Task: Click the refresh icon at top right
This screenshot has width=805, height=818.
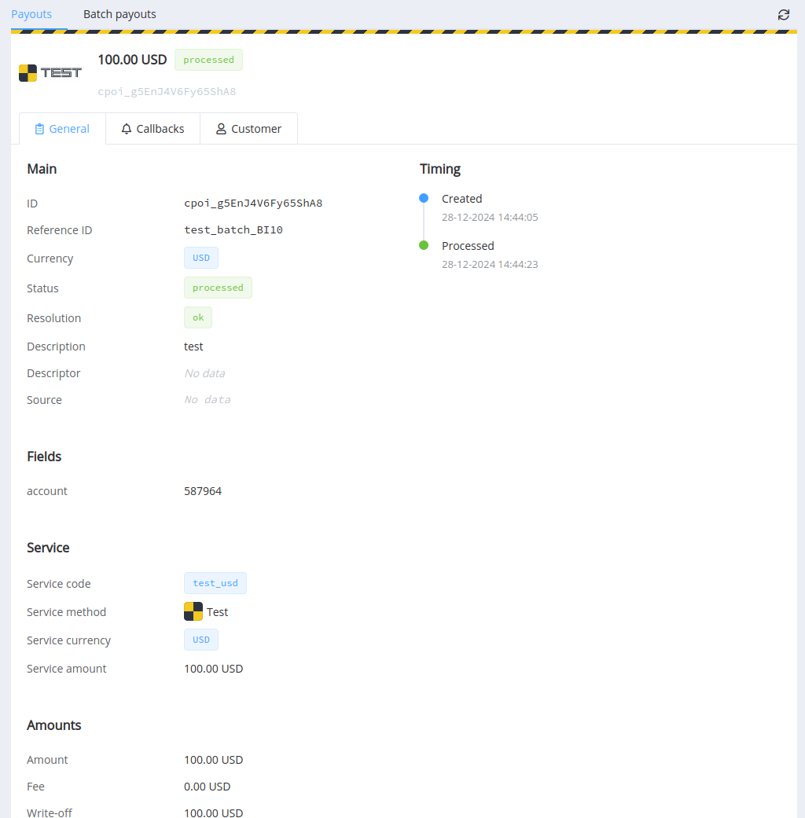Action: pos(784,15)
